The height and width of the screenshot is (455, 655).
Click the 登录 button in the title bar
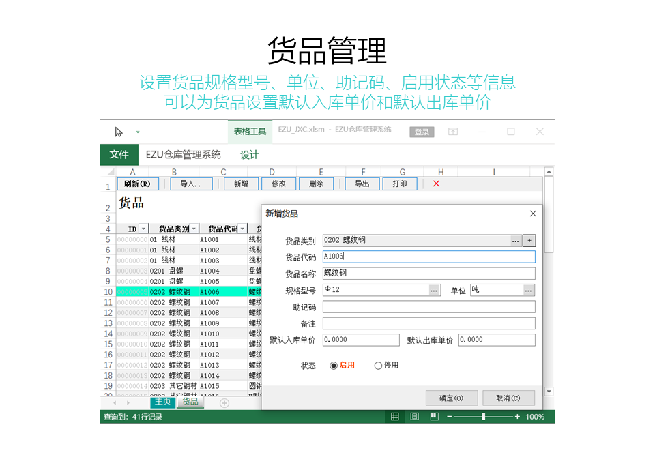pos(422,132)
